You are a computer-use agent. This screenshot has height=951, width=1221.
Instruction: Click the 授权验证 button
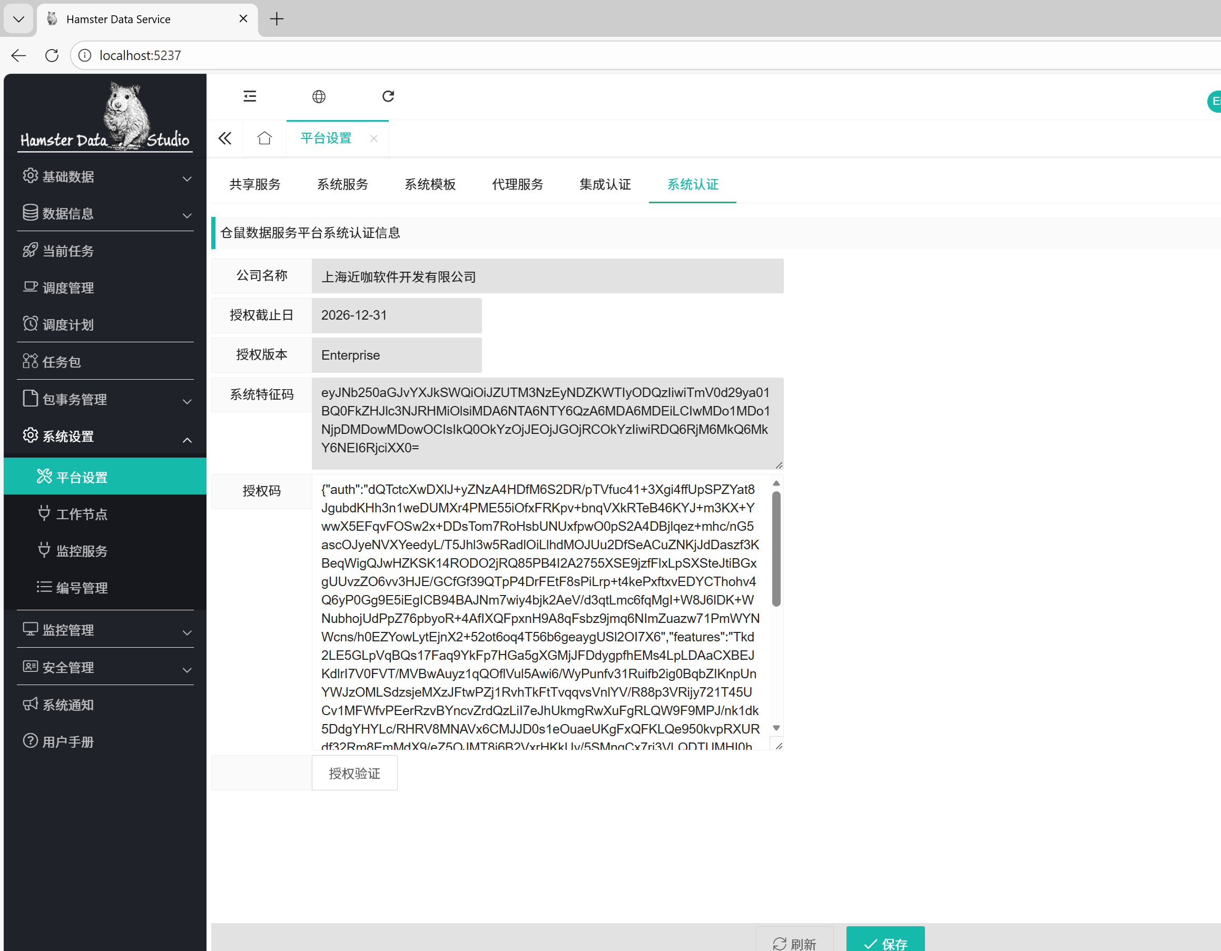[354, 774]
